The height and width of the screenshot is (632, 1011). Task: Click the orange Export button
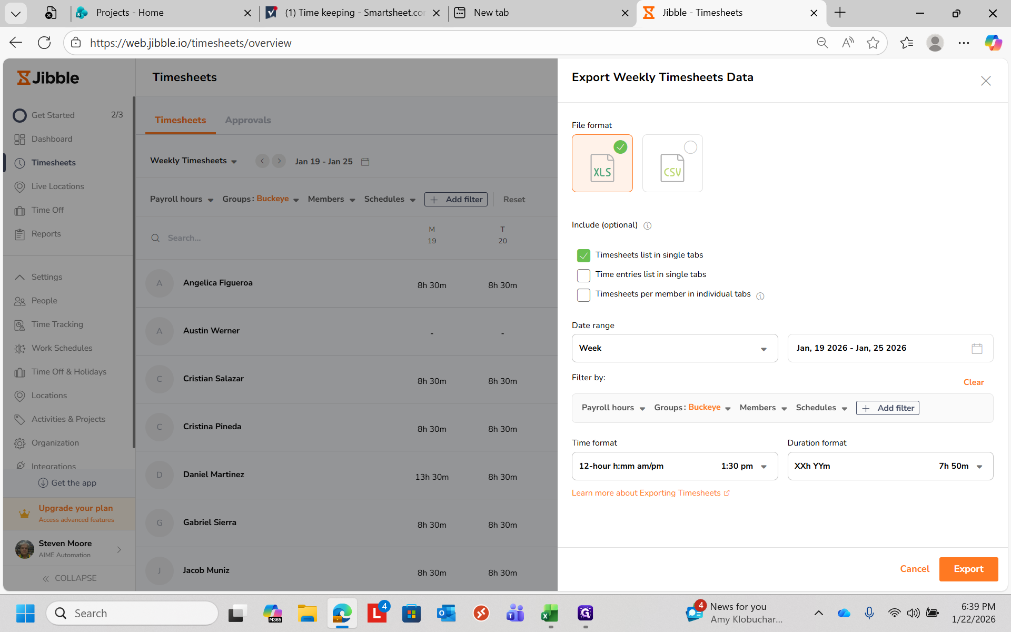(968, 569)
